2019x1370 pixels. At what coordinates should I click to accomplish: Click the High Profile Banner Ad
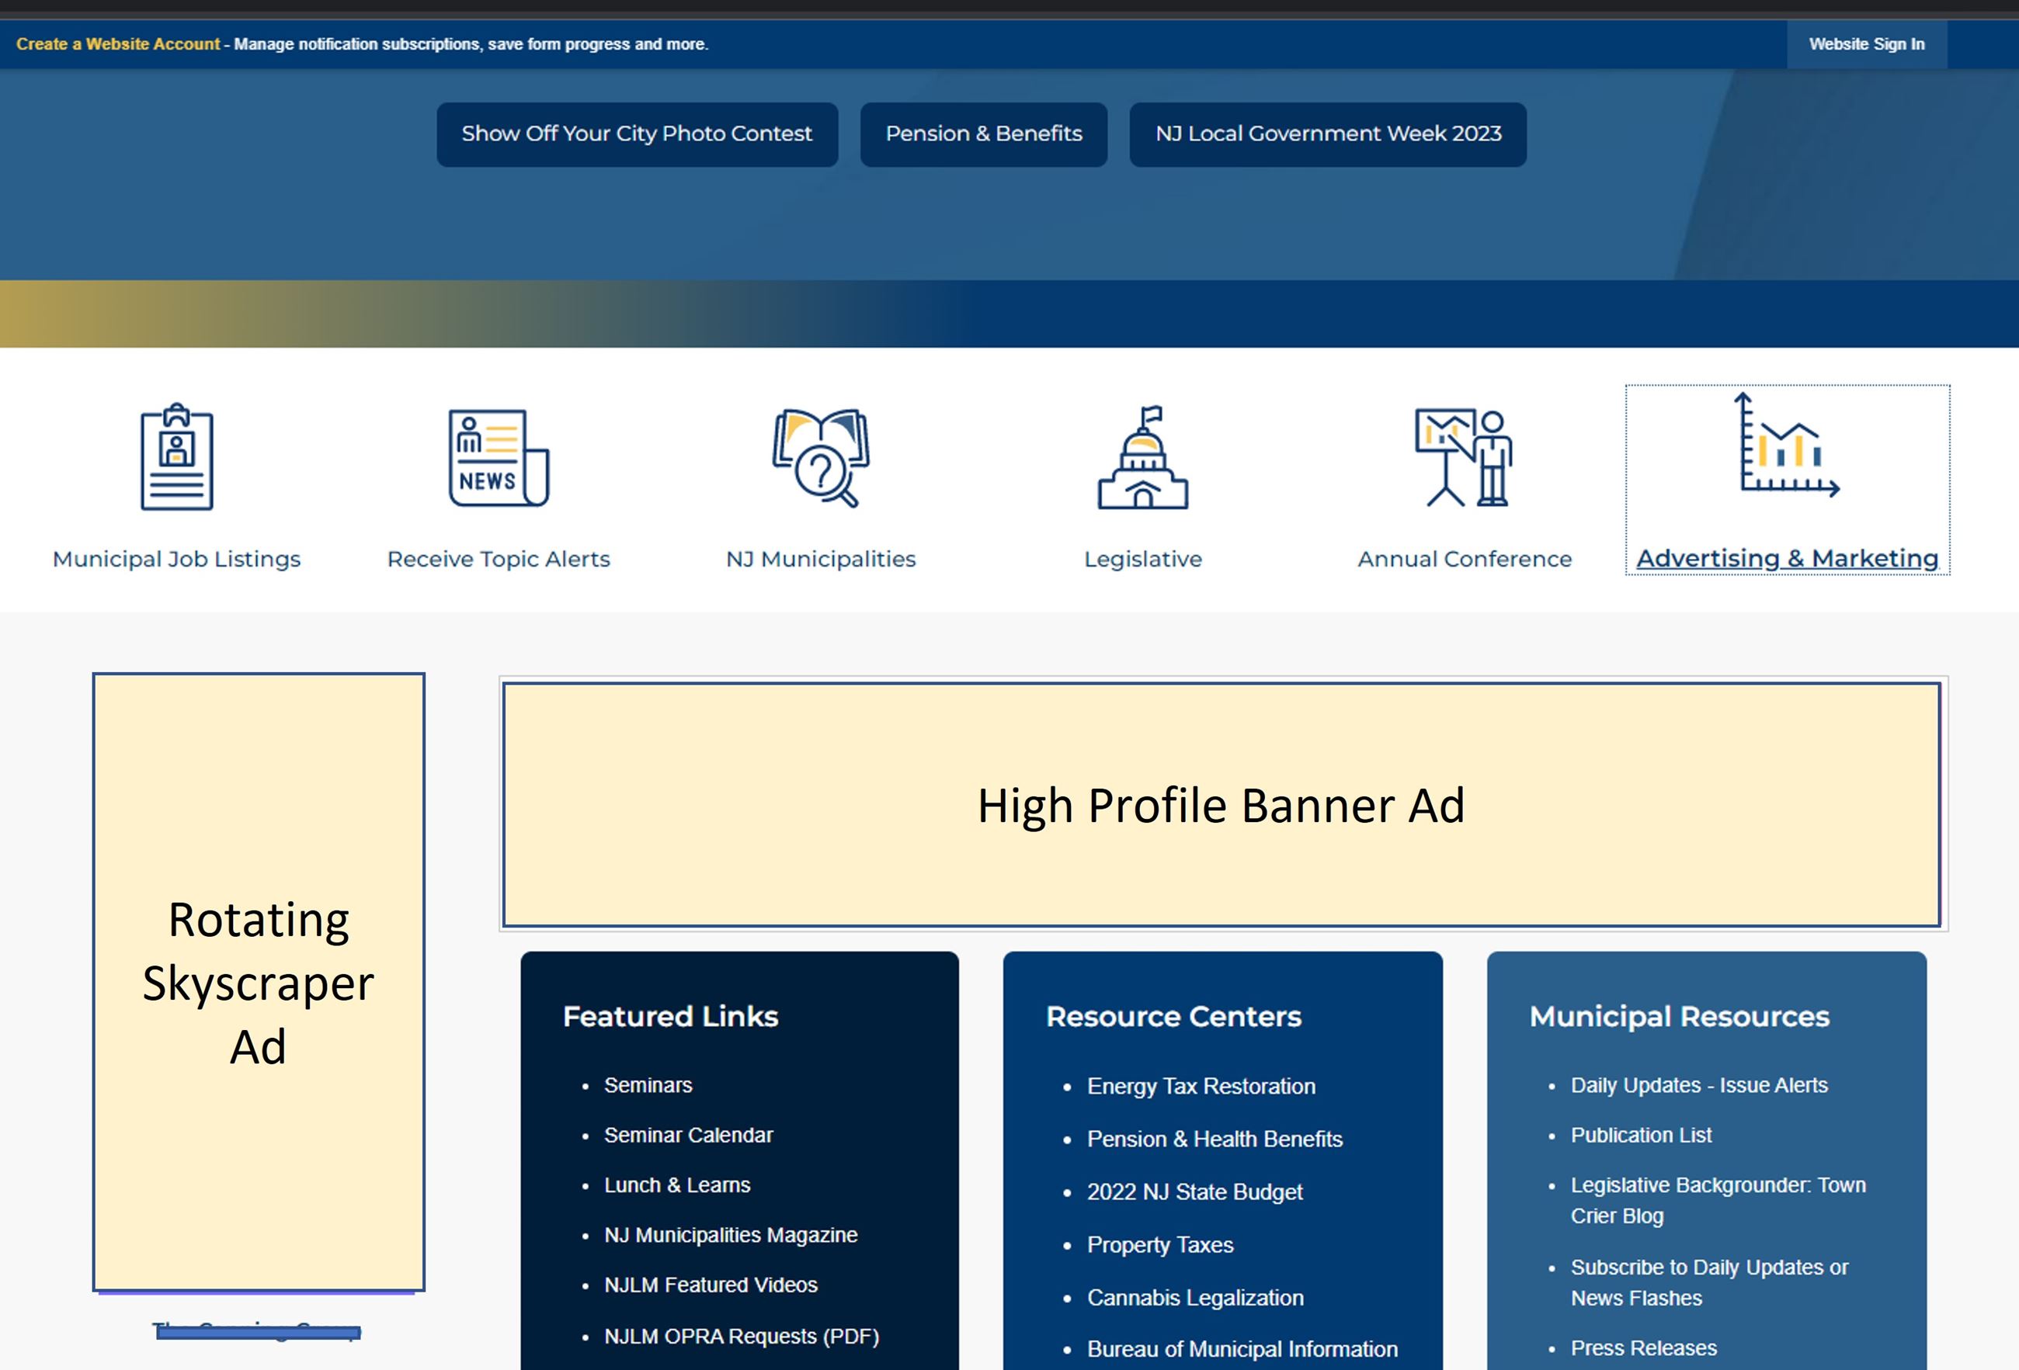pos(1221,805)
